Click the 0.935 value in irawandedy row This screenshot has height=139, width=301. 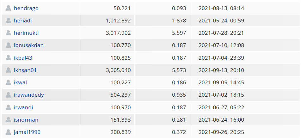point(179,95)
